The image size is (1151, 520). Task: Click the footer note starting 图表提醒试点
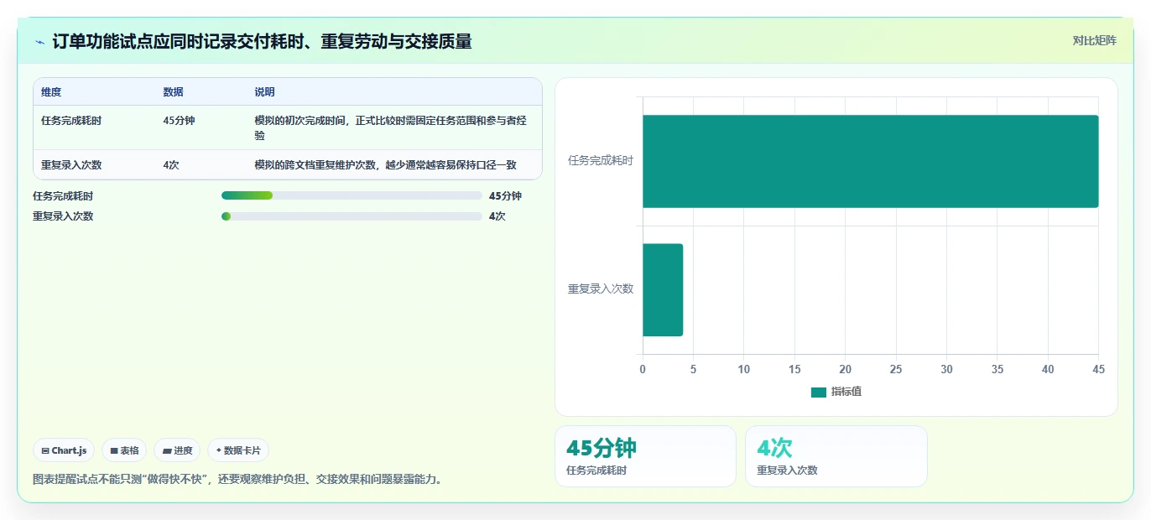237,479
